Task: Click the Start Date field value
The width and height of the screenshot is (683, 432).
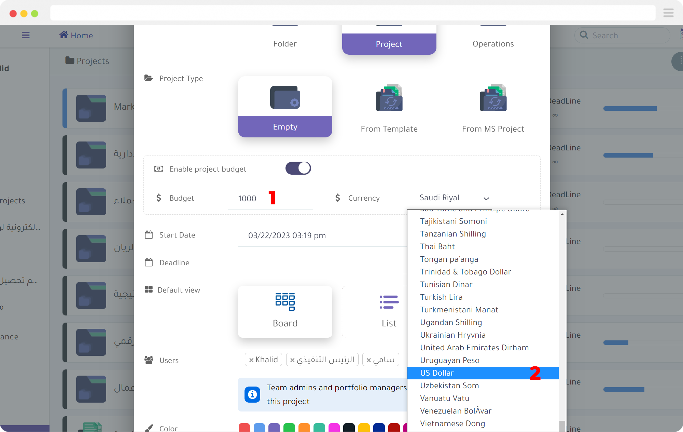Action: 287,235
